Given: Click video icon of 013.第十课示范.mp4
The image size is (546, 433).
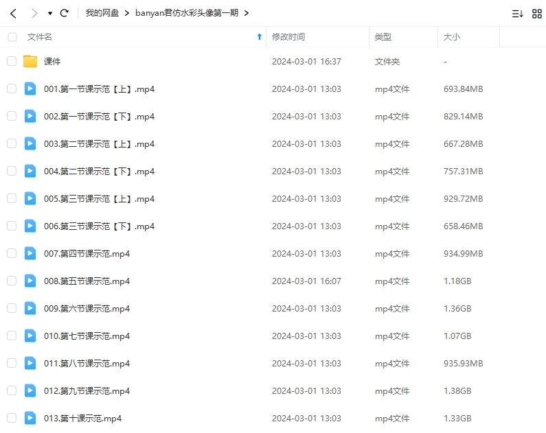Looking at the screenshot, I should tap(30, 418).
